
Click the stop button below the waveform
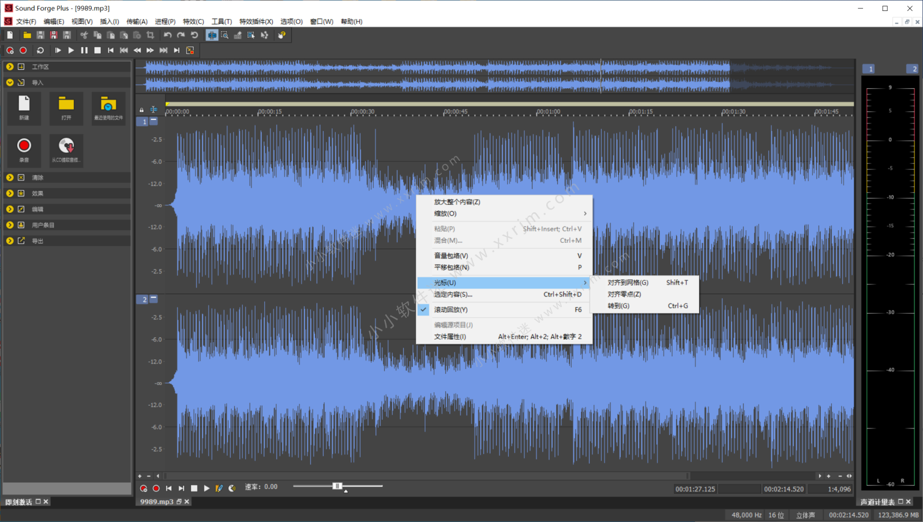194,488
